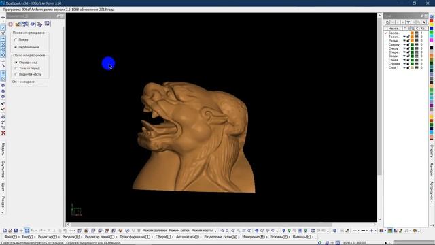Toggle visibility eye of Сзади layer
The image size is (435, 245).
pyautogui.click(x=404, y=56)
